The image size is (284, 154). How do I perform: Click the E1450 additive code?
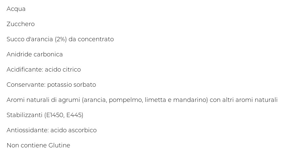coord(55,115)
